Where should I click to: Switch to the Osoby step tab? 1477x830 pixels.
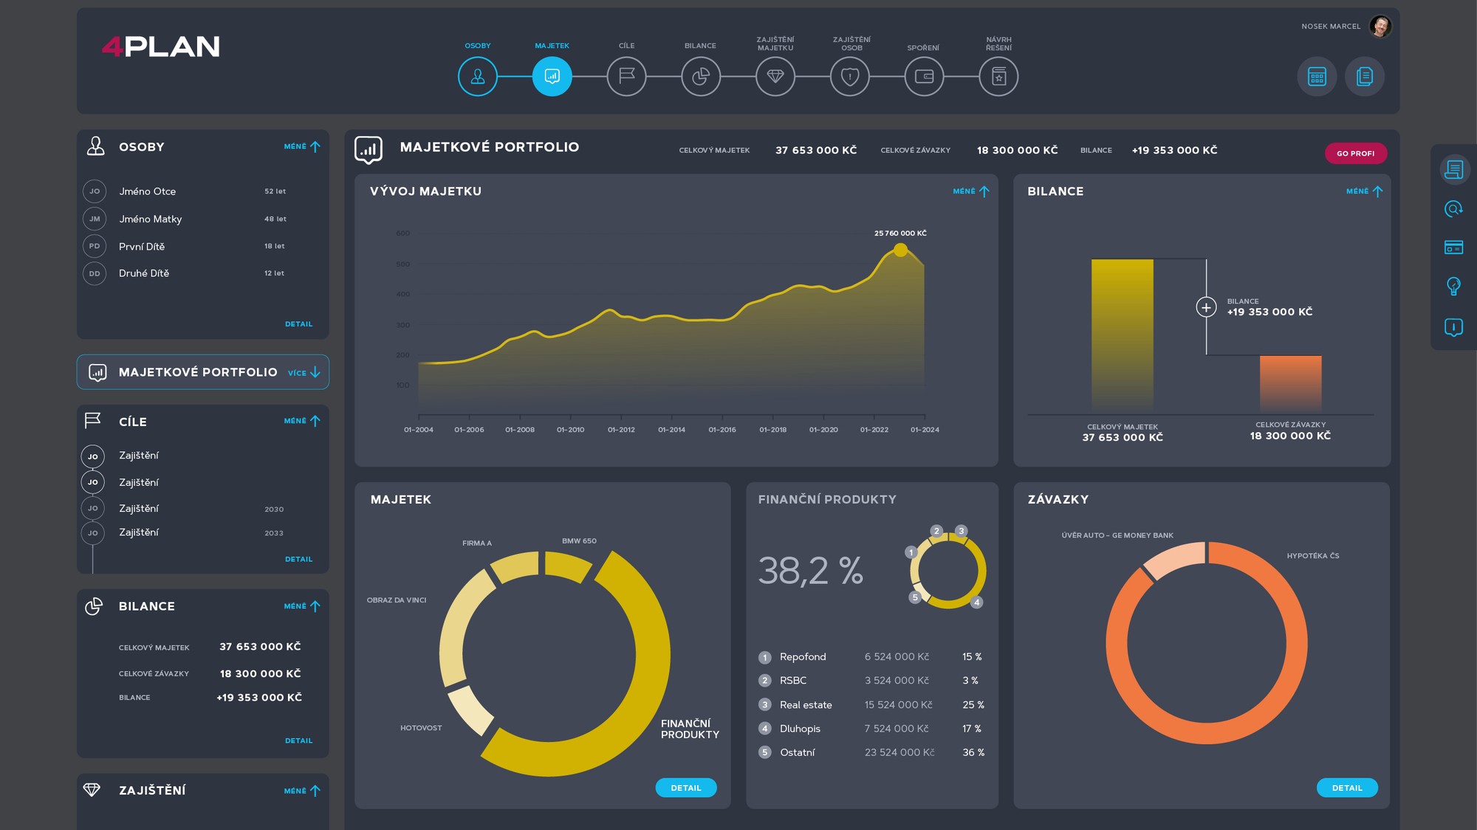coord(478,76)
